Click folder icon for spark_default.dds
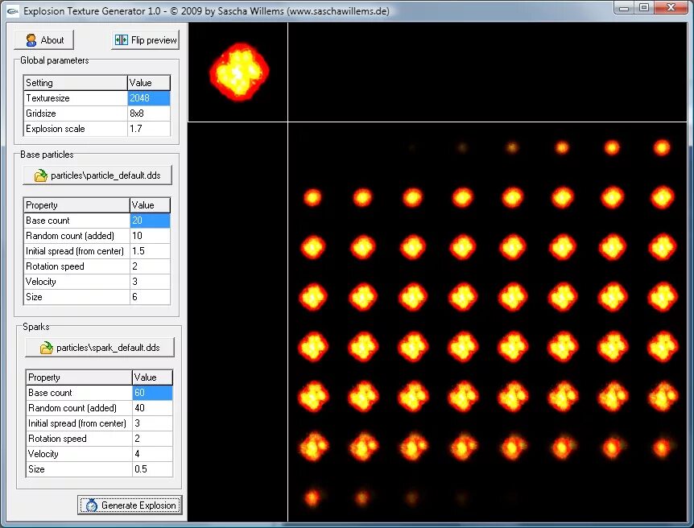The width and height of the screenshot is (694, 528). coord(47,348)
